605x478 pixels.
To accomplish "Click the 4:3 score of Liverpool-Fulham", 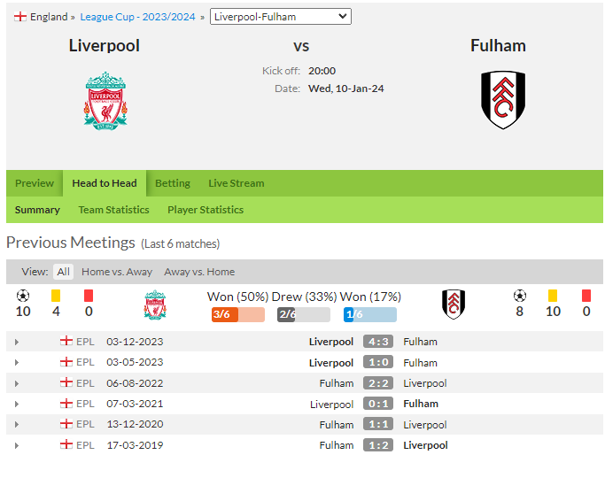I will (x=378, y=342).
